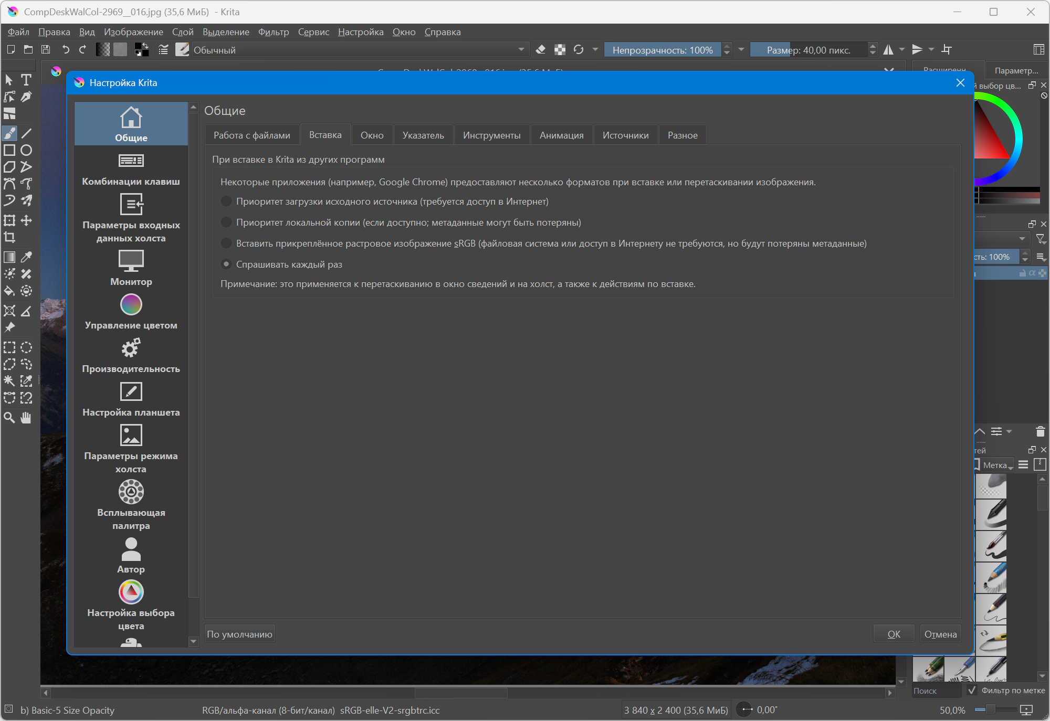
Task: Confirm settings with the OK button
Action: click(894, 634)
